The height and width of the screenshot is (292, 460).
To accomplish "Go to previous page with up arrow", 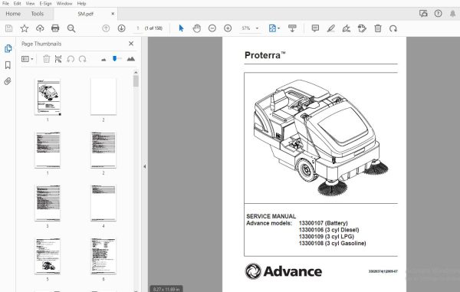I will pos(106,28).
